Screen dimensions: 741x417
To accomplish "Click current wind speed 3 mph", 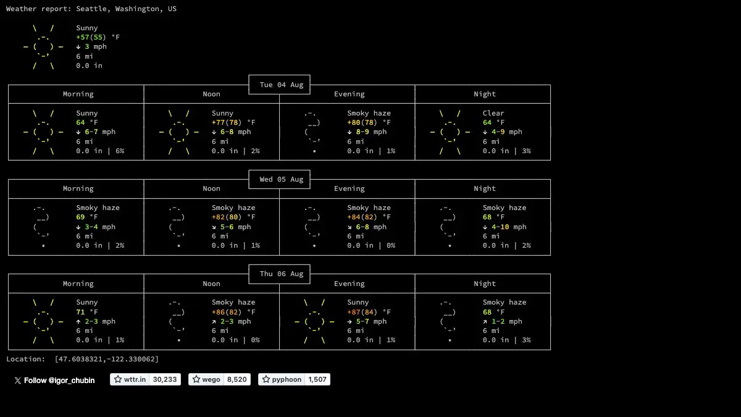I will tap(91, 47).
